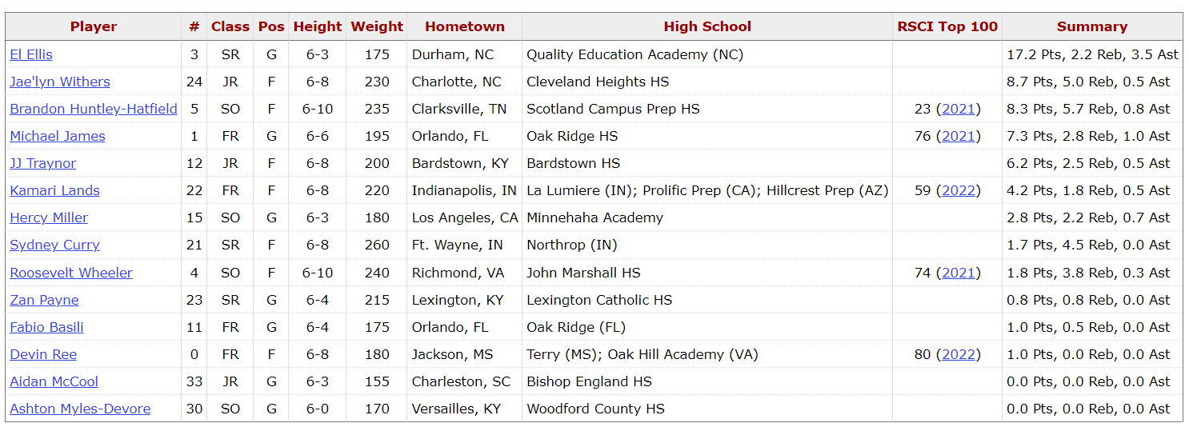Select JJ Traynor link
Image resolution: width=1189 pixels, height=427 pixels.
click(x=43, y=163)
